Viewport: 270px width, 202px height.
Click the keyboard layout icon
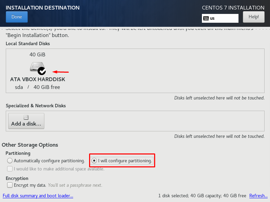pos(206,18)
